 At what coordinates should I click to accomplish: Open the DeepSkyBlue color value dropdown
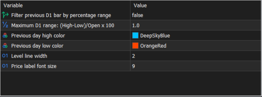pyautogui.click(x=196, y=35)
